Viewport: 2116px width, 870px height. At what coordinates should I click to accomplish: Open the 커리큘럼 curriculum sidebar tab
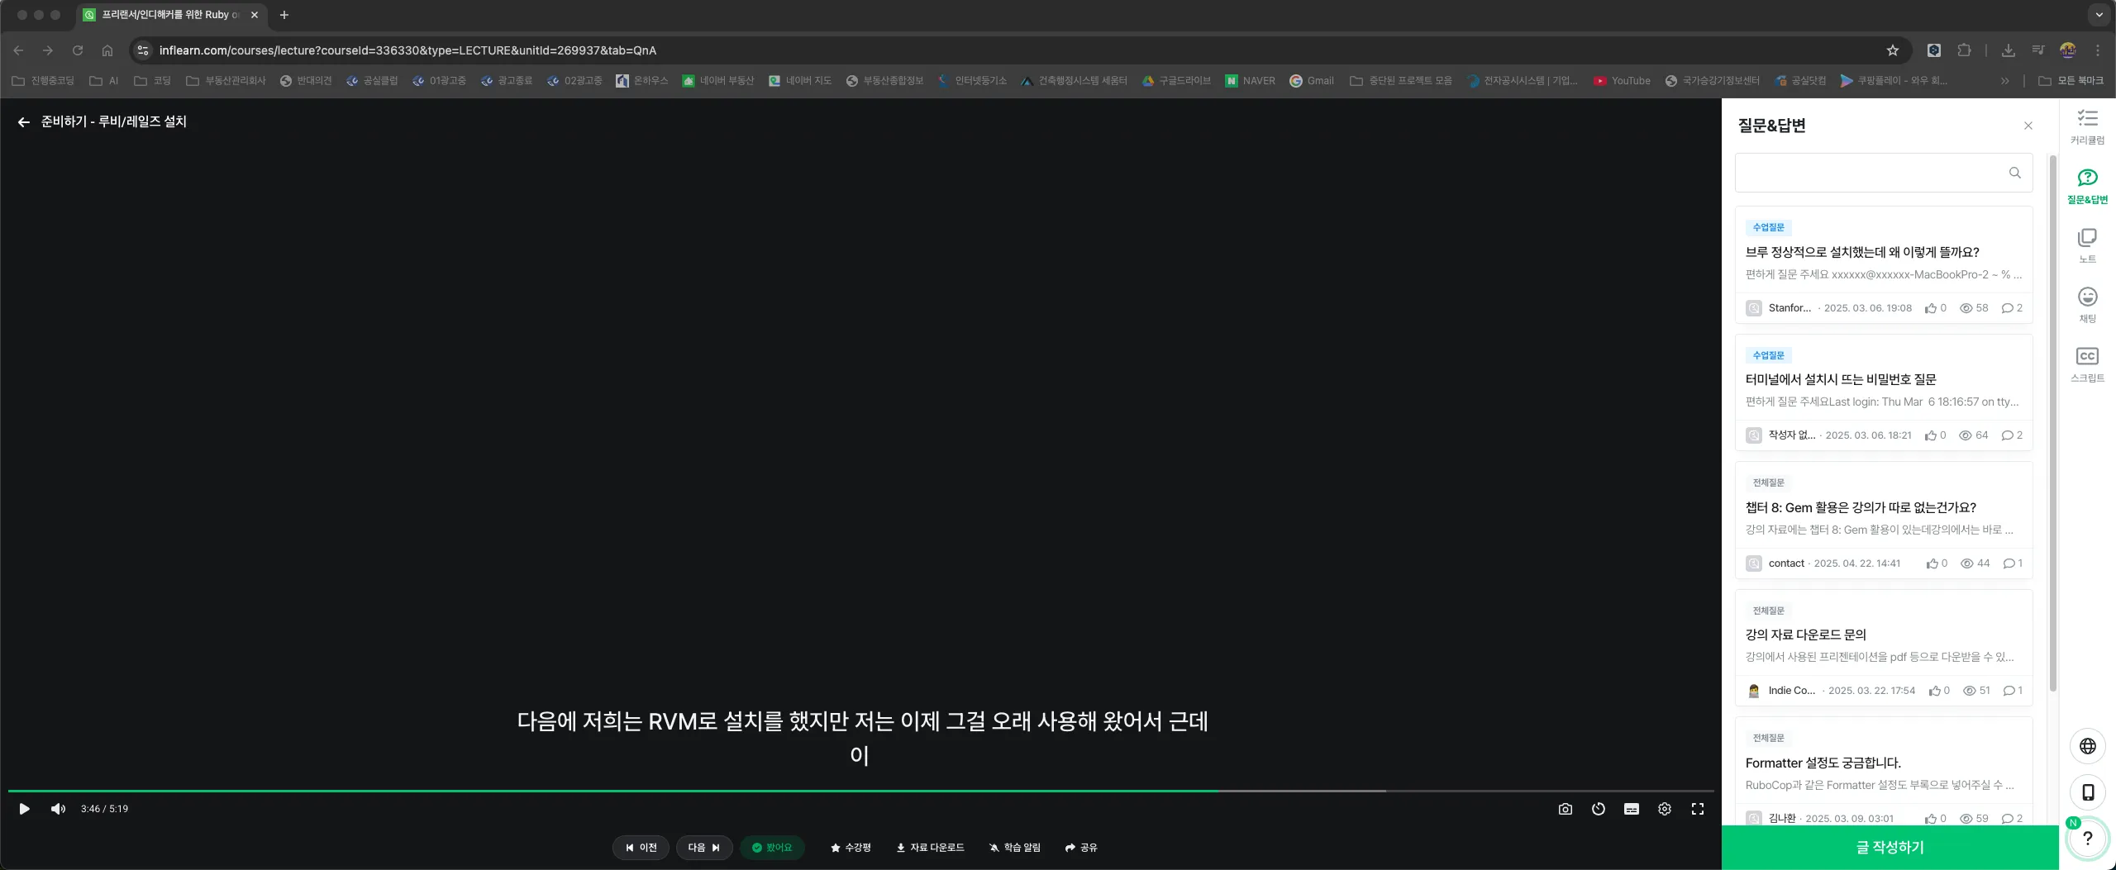click(2088, 127)
